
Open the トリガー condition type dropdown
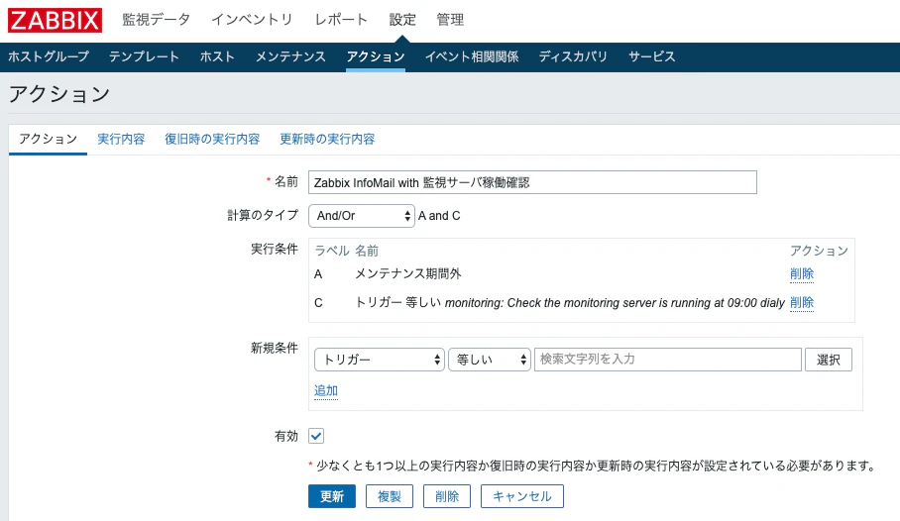(380, 360)
